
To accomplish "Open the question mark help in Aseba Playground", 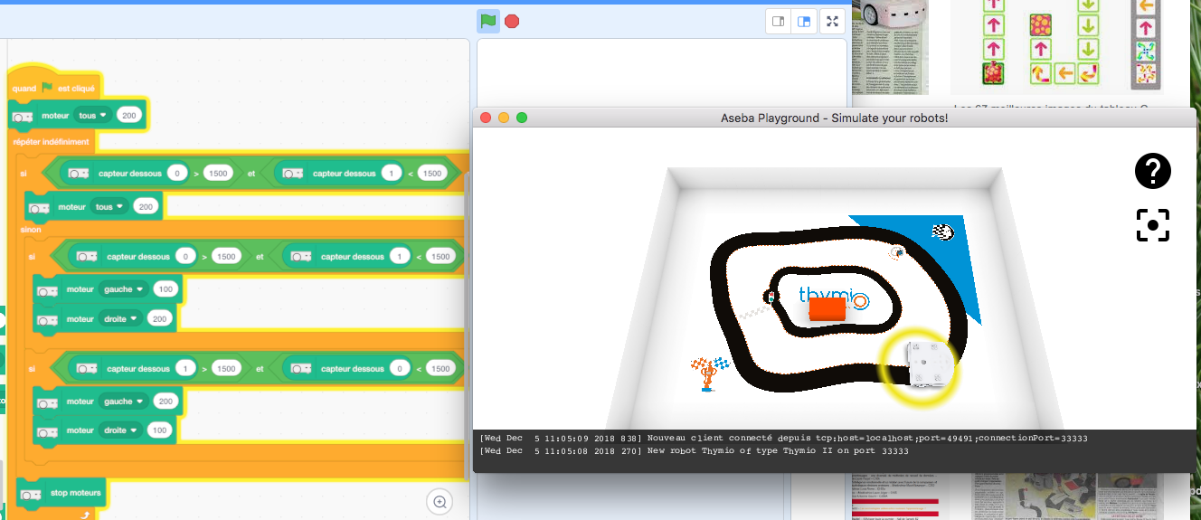I will coord(1152,171).
